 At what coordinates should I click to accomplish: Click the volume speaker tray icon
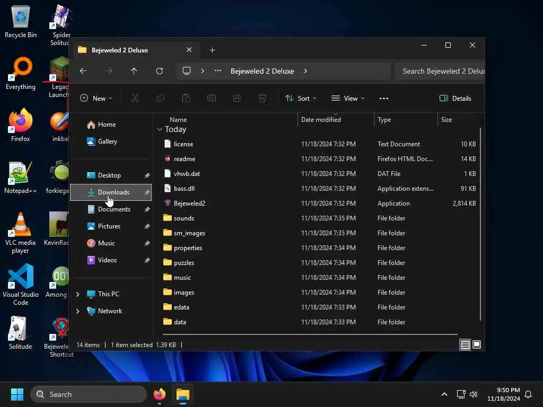[474, 394]
